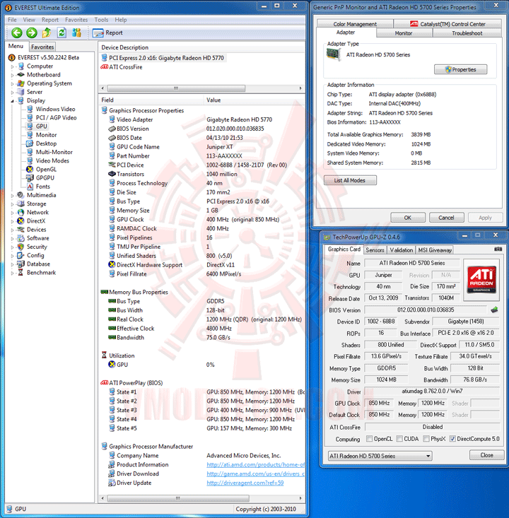Click the BIOS save chip icon in GPU-Z
509x518 pixels.
point(494,310)
